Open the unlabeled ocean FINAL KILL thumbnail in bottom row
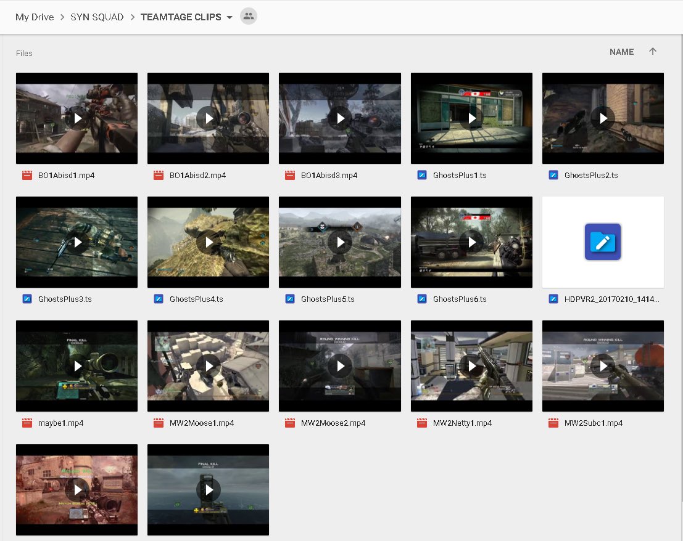The height and width of the screenshot is (541, 683). click(x=208, y=490)
